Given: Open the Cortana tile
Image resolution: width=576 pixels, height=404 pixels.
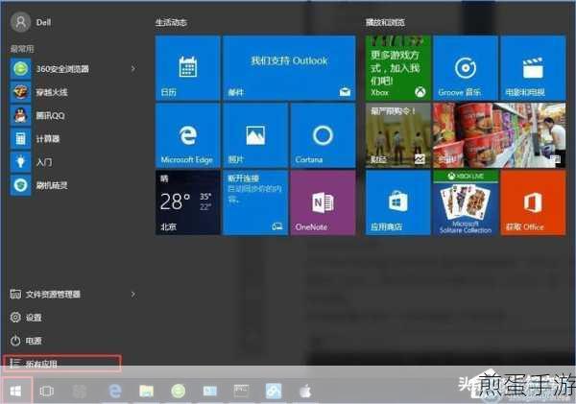Looking at the screenshot, I should 323,135.
